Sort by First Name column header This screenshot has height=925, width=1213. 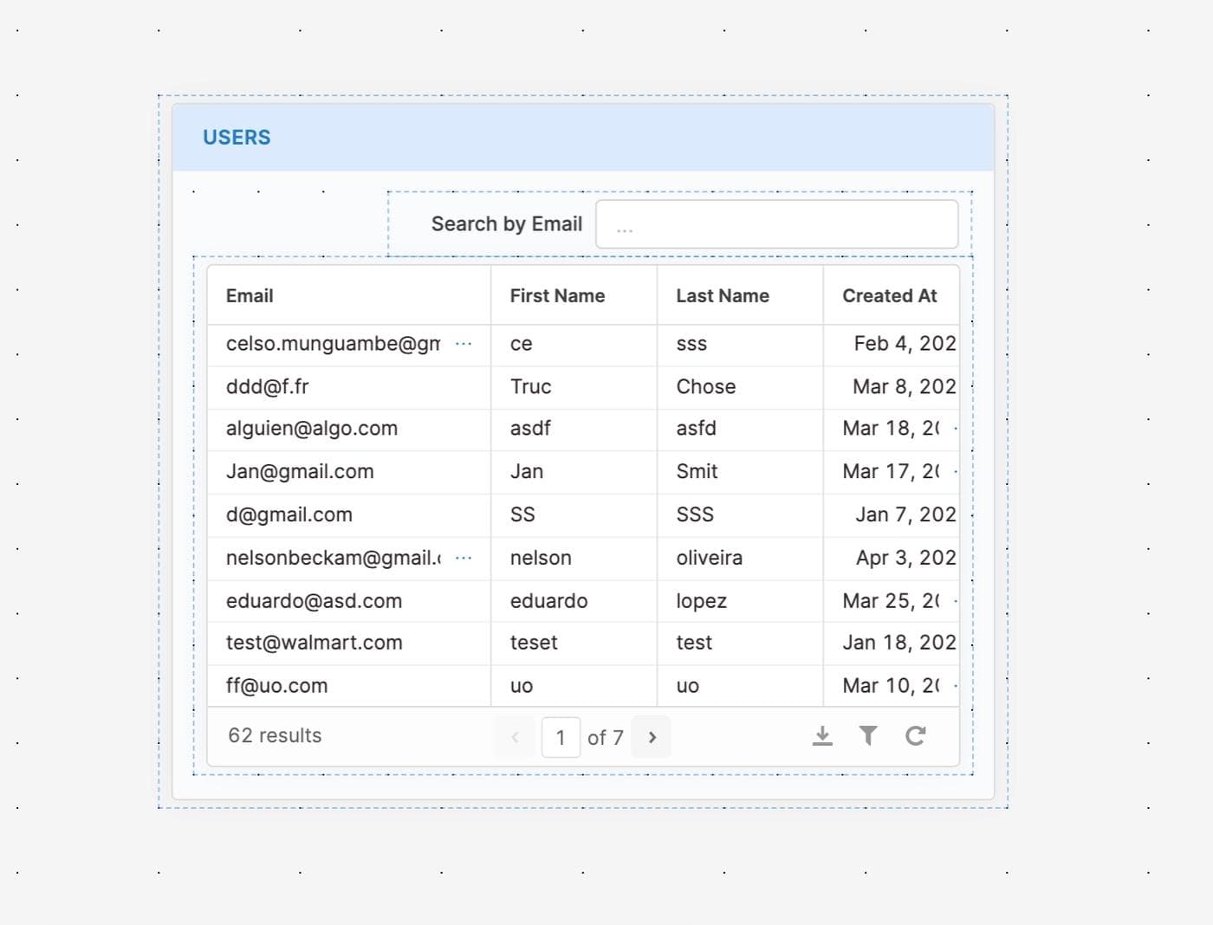[x=557, y=296]
